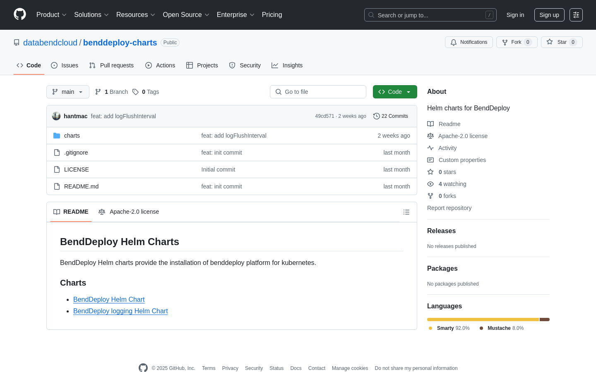Image resolution: width=596 pixels, height=372 pixels.
Task: Click the footer GitHub logo
Action: pos(143,368)
